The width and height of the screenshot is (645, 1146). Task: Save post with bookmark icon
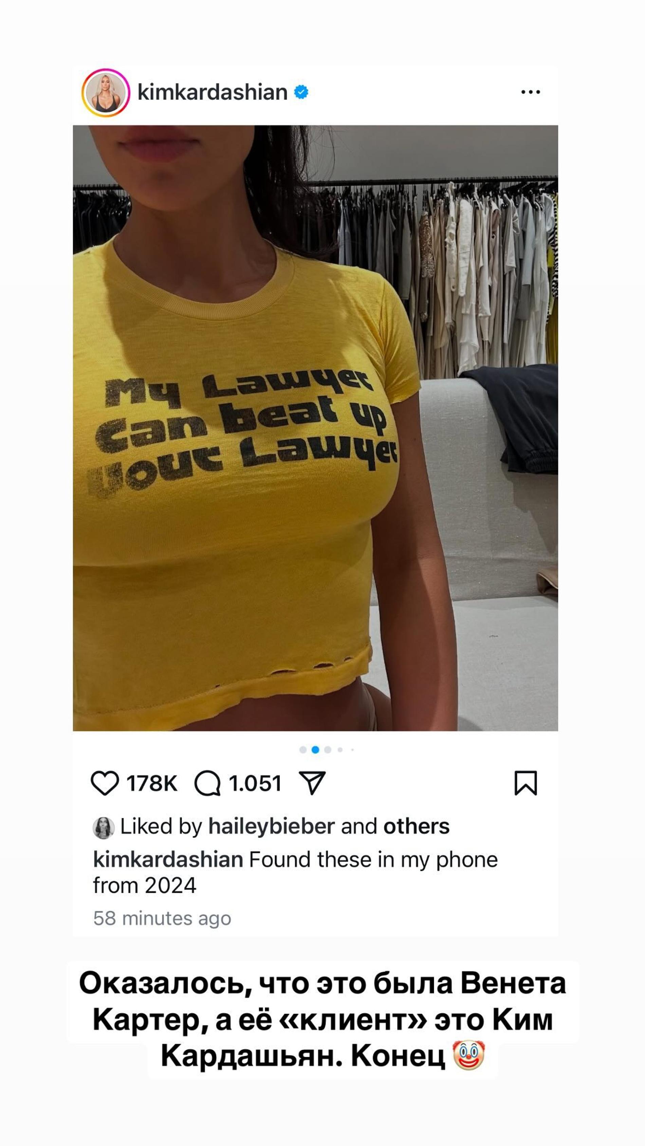coord(526,783)
